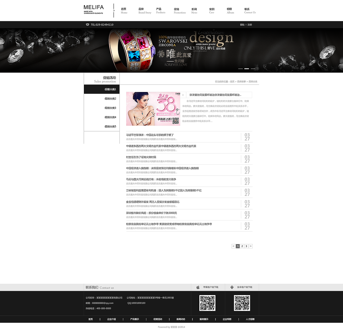The image size is (343, 331).
Task: Select the third banner slide indicator
Action: click(x=253, y=69)
